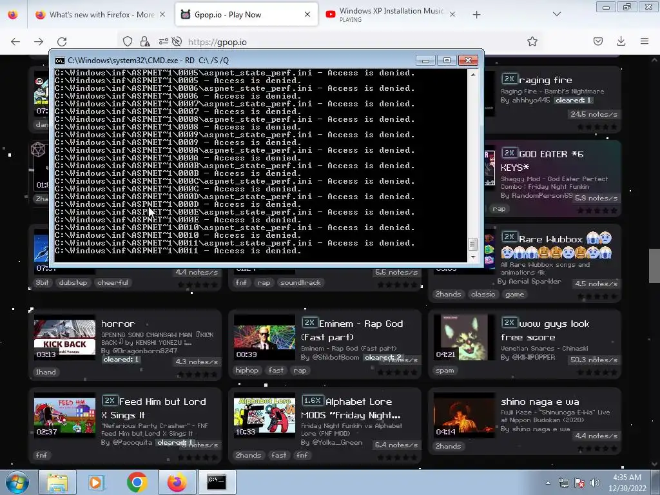Click the 2X badge on raging fire
The width and height of the screenshot is (660, 495).
pos(509,79)
